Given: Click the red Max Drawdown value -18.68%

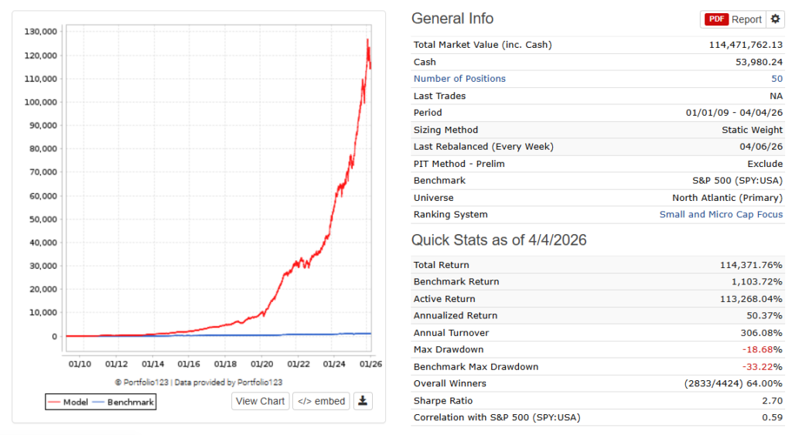Looking at the screenshot, I should click(x=764, y=350).
